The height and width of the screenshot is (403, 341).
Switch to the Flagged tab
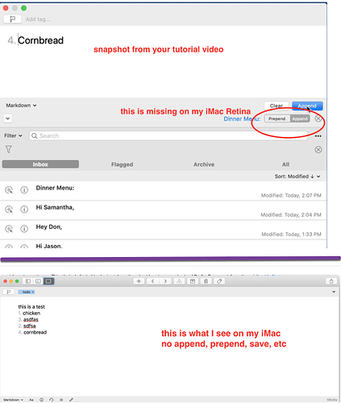pyautogui.click(x=123, y=164)
